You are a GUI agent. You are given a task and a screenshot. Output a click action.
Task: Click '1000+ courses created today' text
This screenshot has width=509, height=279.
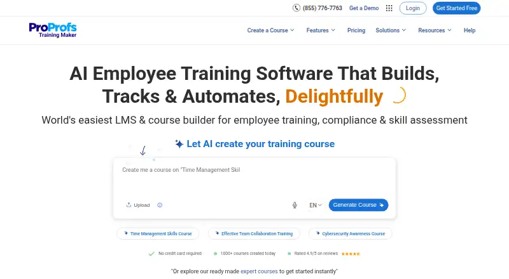click(x=248, y=254)
